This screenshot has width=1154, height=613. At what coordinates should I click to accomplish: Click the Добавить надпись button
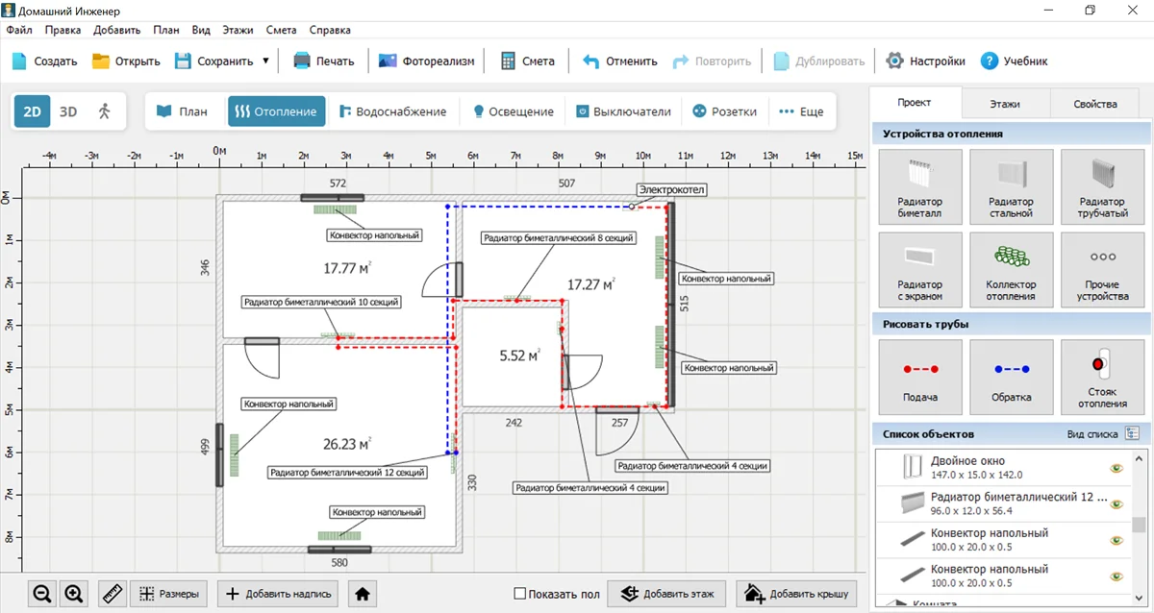[279, 594]
